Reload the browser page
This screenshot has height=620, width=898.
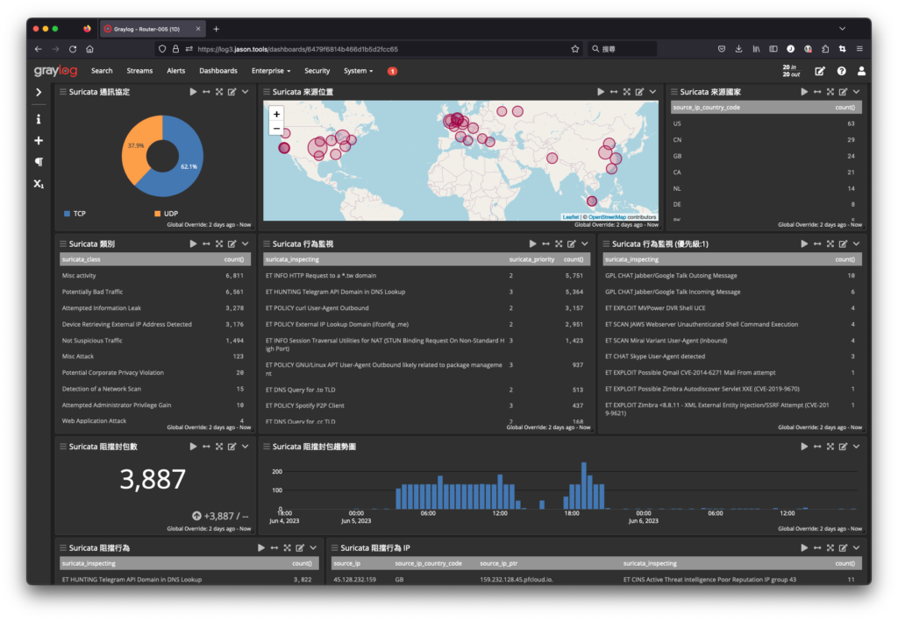pos(73,49)
